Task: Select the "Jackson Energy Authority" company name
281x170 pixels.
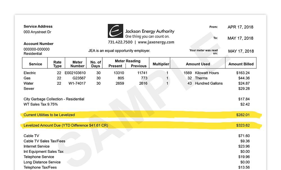Action: point(150,31)
